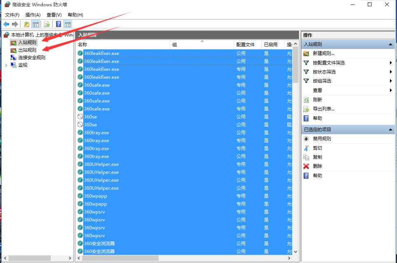This screenshot has width=397, height=263.
Task: Open the 按组筛选 filter submenu
Action: coord(322,81)
